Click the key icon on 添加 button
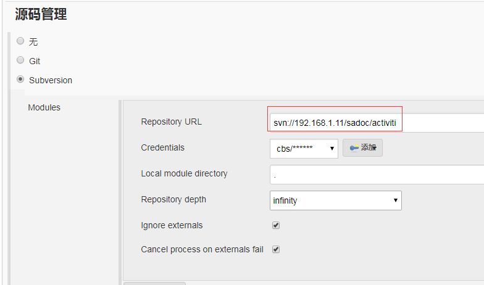The image size is (484, 285). pyautogui.click(x=354, y=148)
